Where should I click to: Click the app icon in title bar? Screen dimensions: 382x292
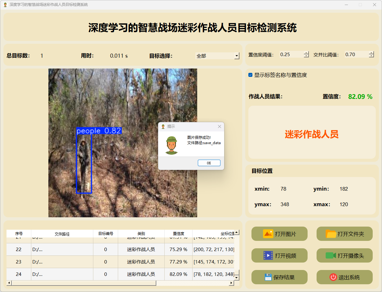5,5
